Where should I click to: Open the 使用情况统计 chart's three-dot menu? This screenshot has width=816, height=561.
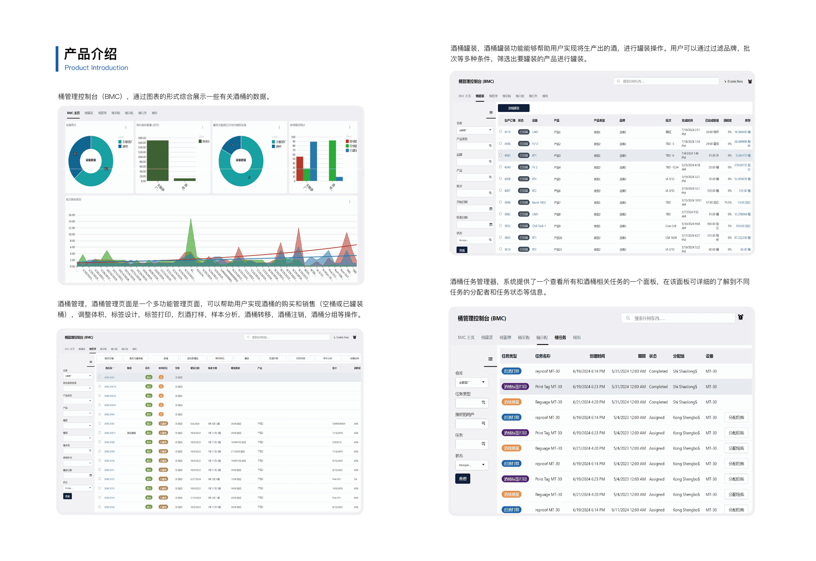click(x=350, y=127)
